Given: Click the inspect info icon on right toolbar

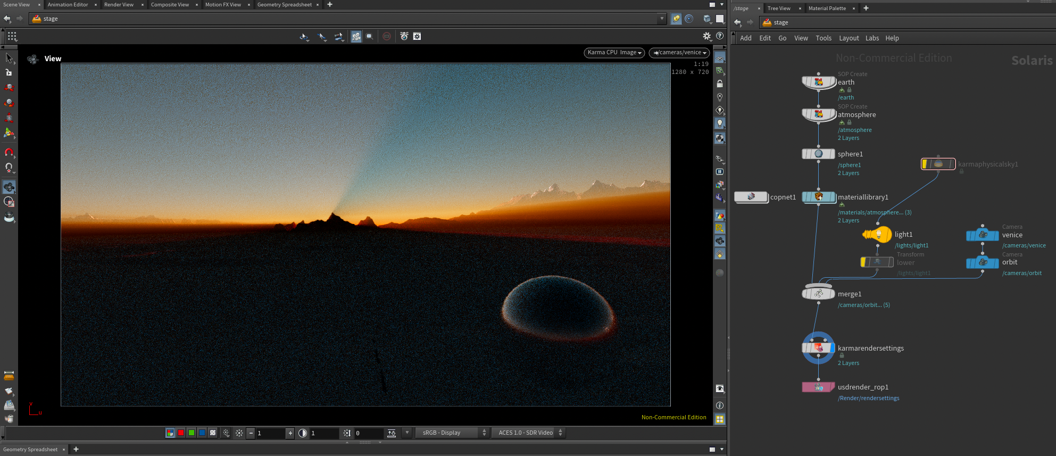Looking at the screenshot, I should (x=720, y=405).
